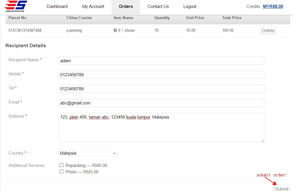The image size is (294, 191).
Task: Select the Orders tab
Action: pyautogui.click(x=126, y=6)
